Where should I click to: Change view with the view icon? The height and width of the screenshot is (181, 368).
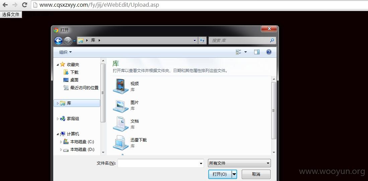(x=238, y=52)
